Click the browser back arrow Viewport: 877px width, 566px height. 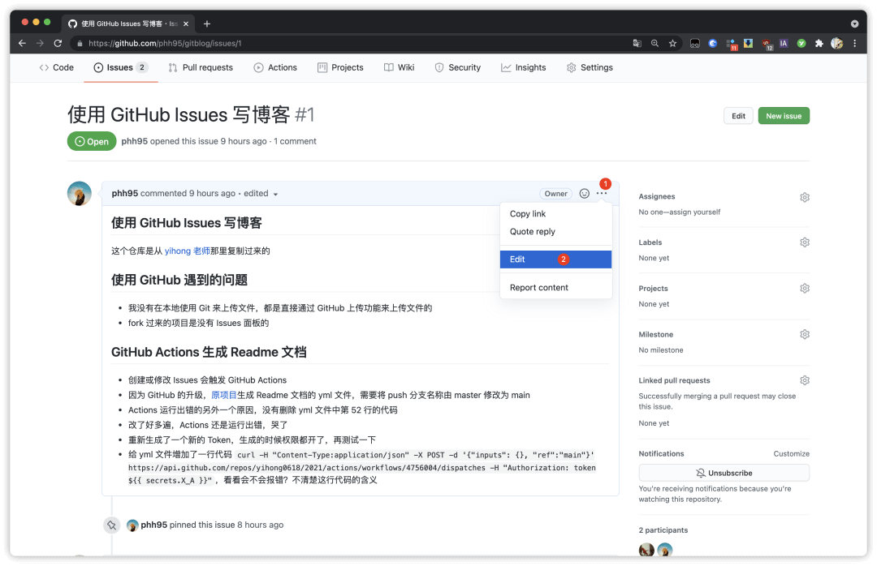[x=23, y=43]
